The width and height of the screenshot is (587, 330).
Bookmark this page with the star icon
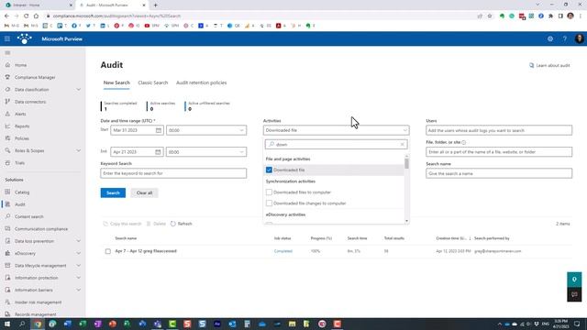[x=490, y=16]
